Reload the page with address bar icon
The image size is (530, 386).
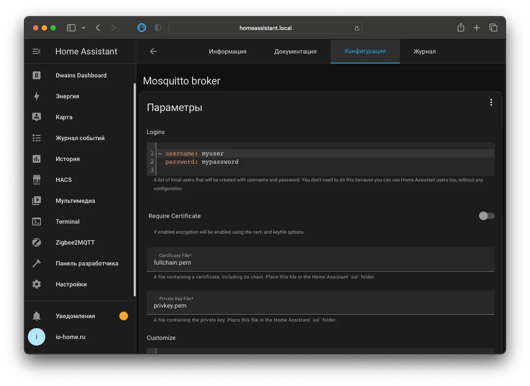pos(357,28)
